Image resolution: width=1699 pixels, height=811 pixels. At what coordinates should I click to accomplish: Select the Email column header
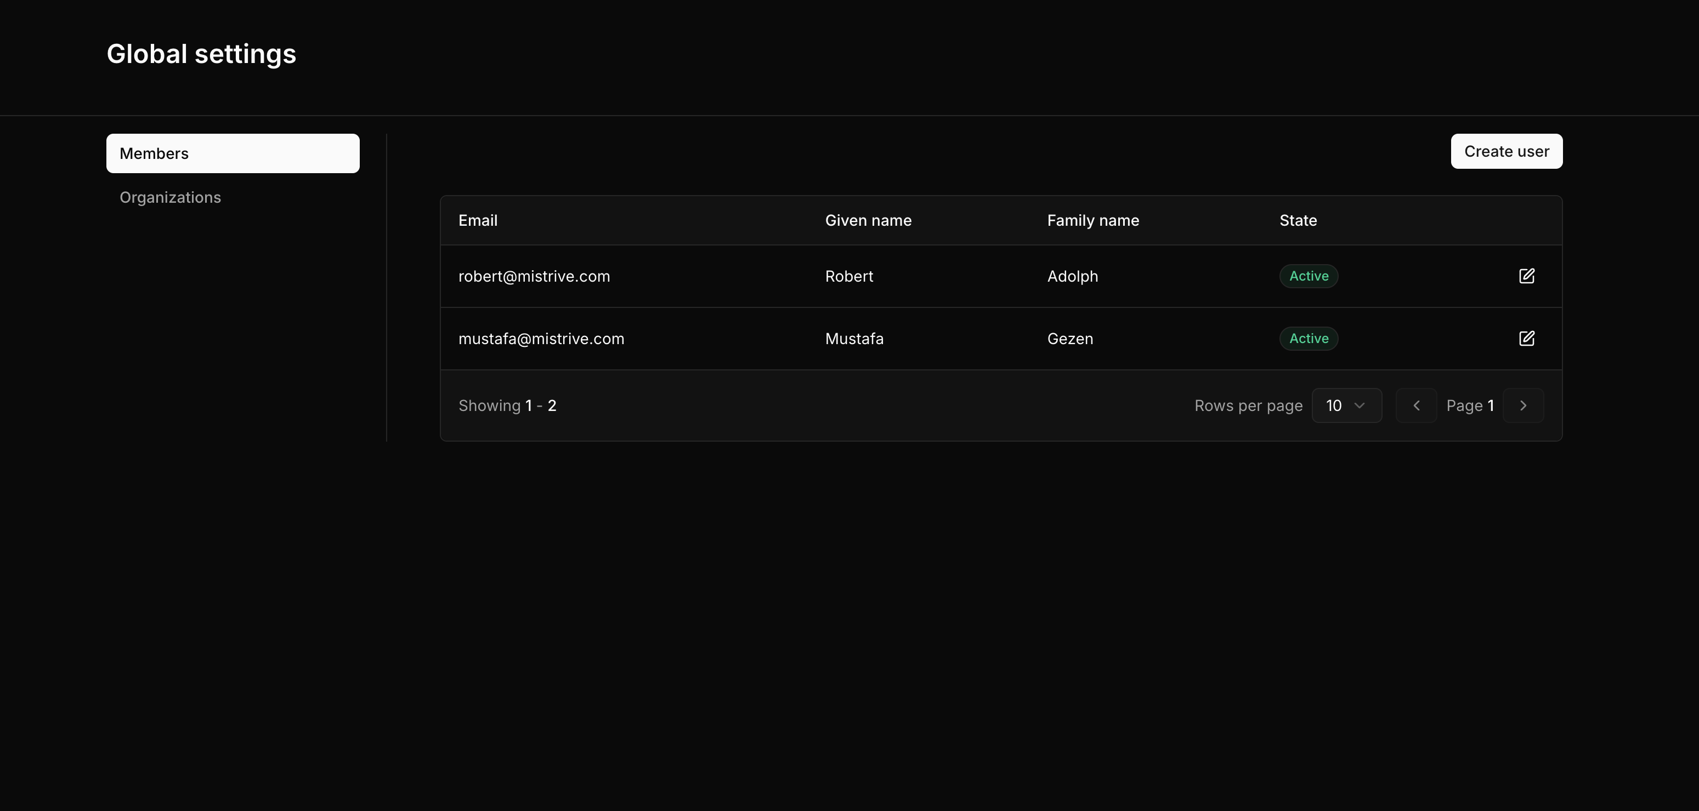point(478,220)
